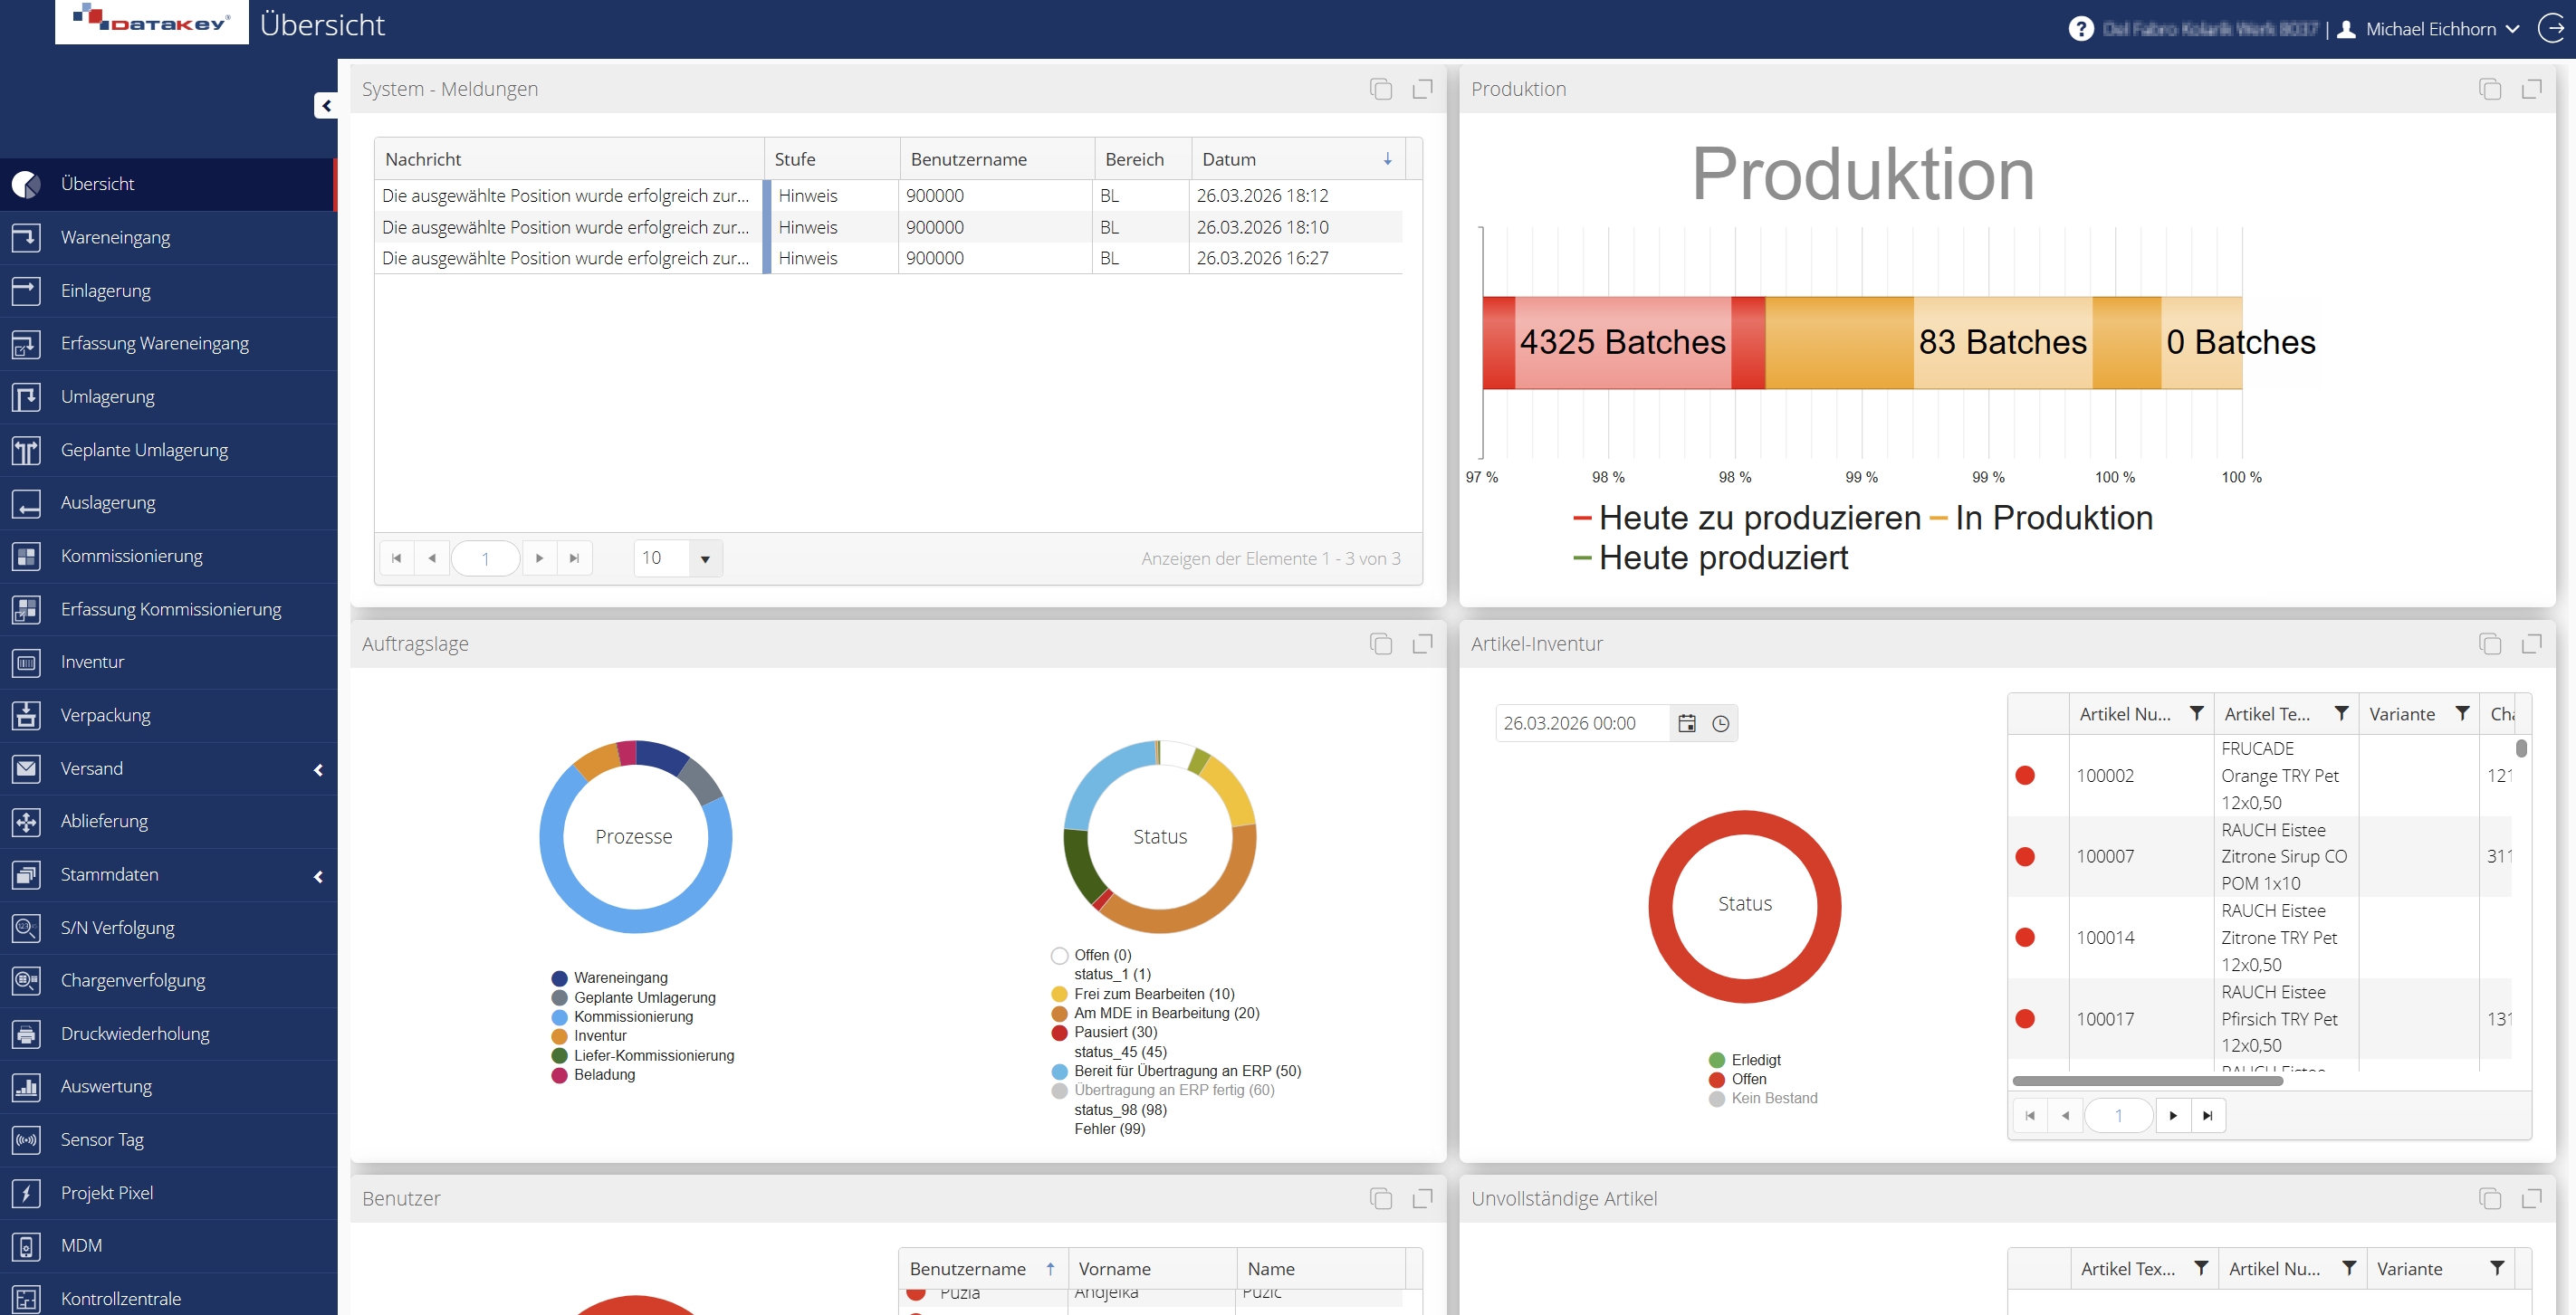The image size is (2576, 1315).
Task: Click the horizontal scrollbar in Artikel-Inventur grid
Action: (x=2147, y=1081)
